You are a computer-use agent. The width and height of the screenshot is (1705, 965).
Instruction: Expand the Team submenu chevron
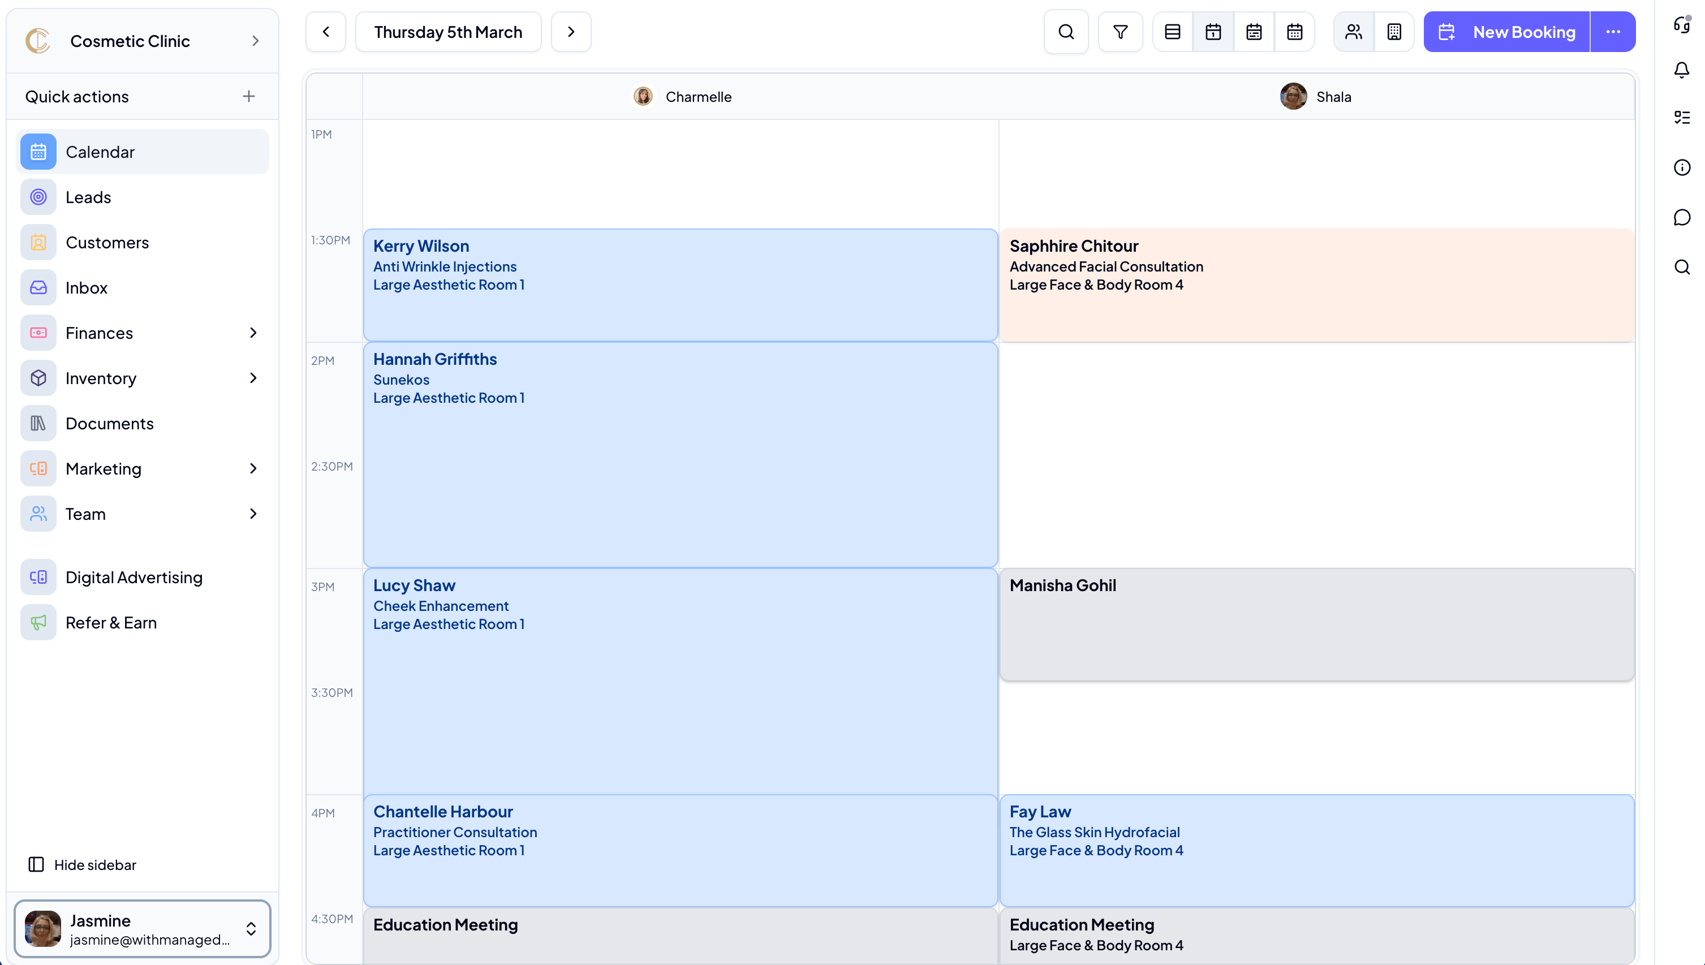click(253, 514)
